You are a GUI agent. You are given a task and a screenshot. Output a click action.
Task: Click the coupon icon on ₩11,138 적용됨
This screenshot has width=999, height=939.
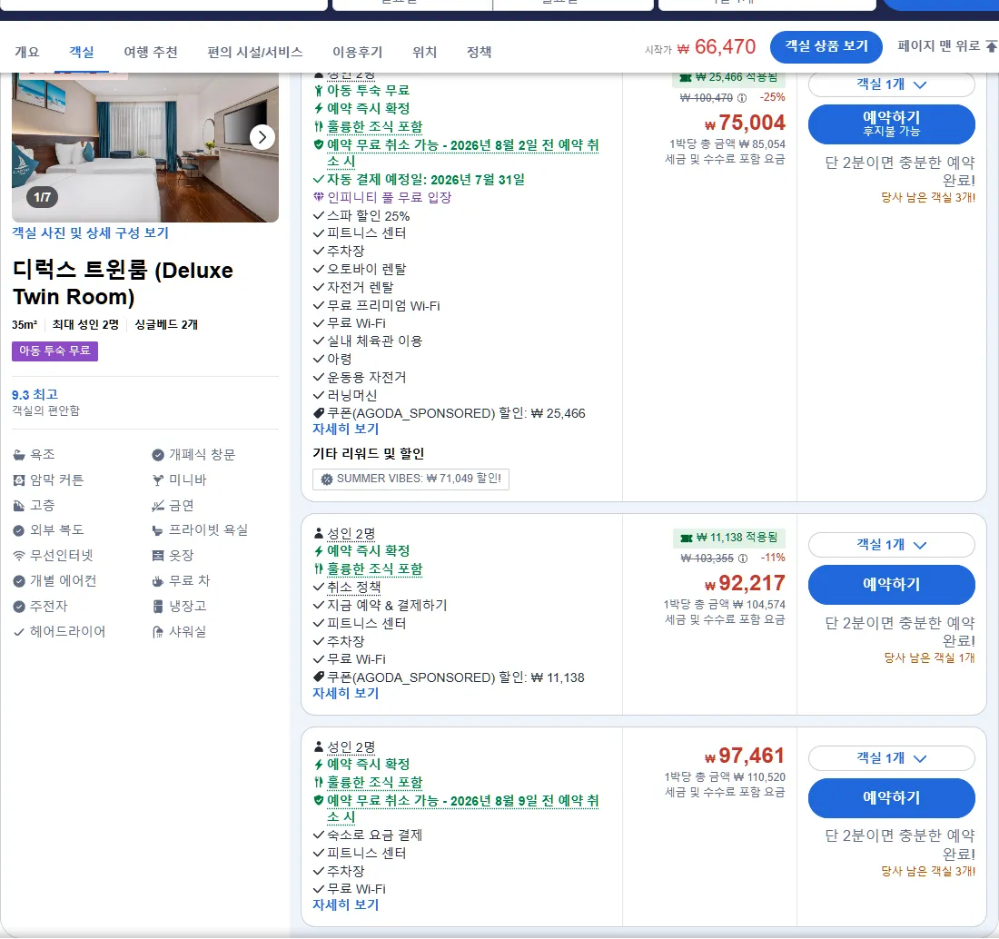click(x=687, y=539)
